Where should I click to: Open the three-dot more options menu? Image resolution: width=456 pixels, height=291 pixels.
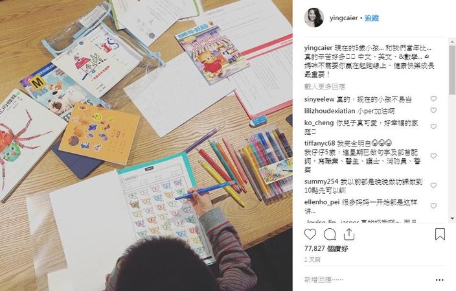(439, 280)
